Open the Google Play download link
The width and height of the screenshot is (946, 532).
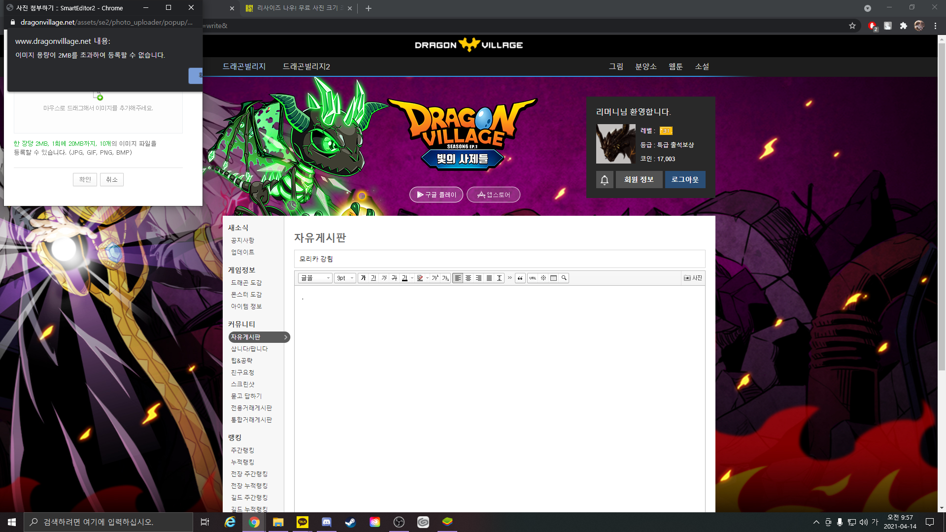click(x=436, y=195)
